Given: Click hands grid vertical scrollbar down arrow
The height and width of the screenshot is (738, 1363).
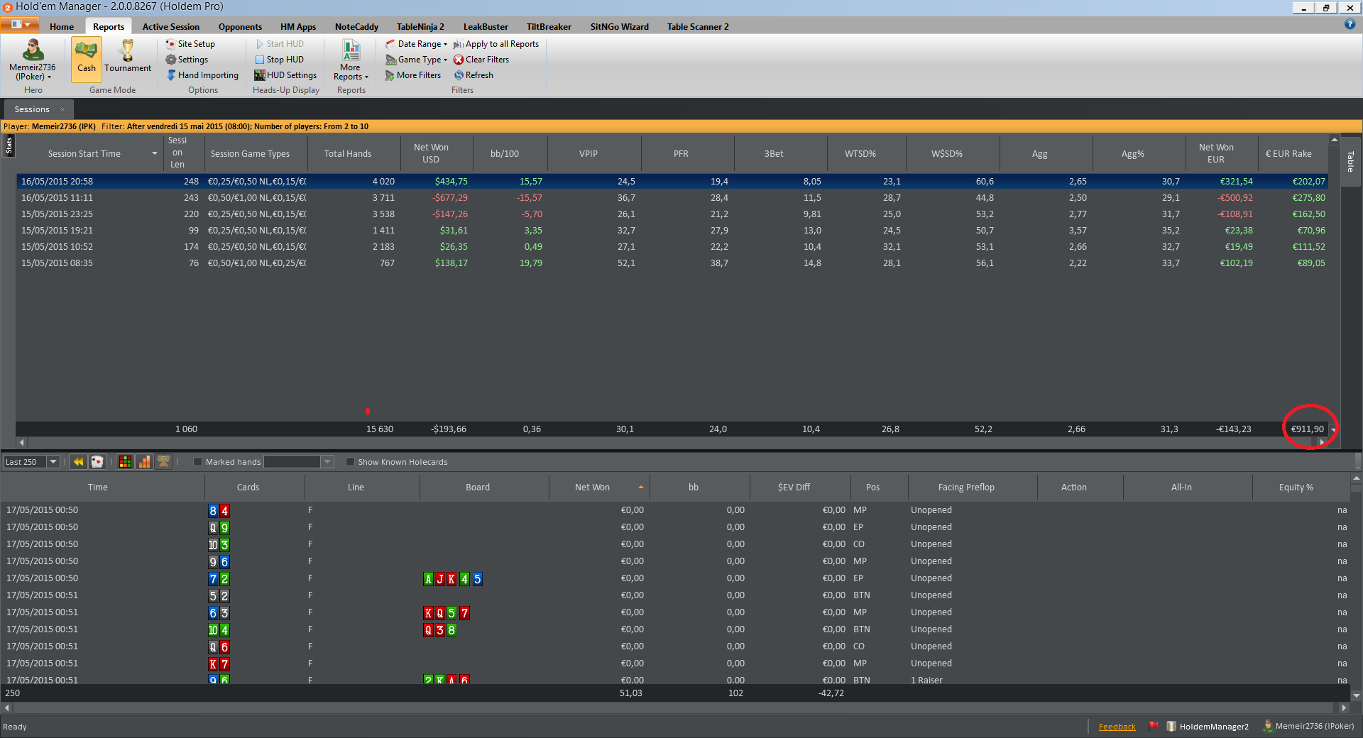Looking at the screenshot, I should 1357,695.
